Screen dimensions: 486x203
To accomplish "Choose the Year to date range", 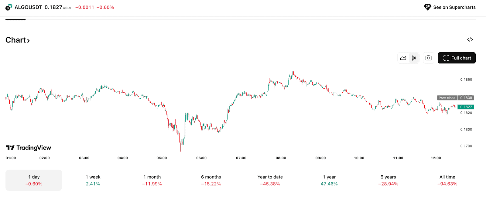I will pyautogui.click(x=270, y=180).
